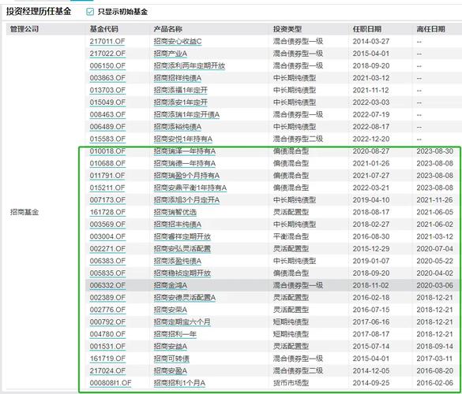Select the highlighted 招商金鸿A row link

pos(171,285)
